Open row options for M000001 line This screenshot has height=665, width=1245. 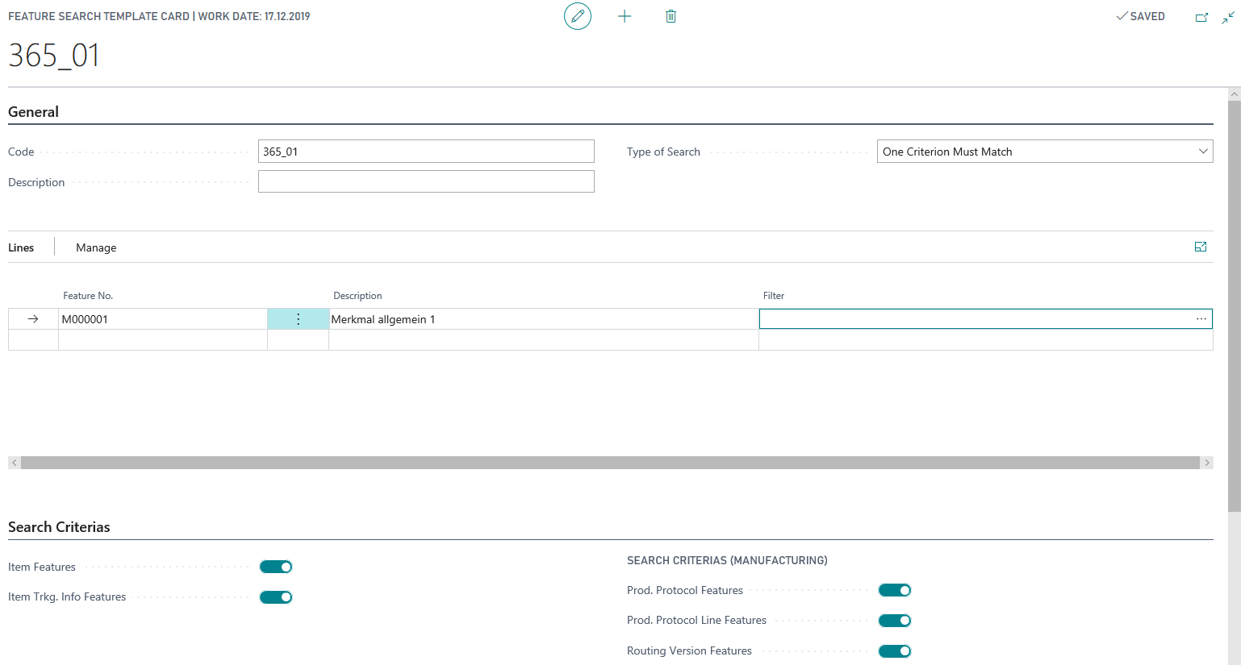click(x=298, y=319)
